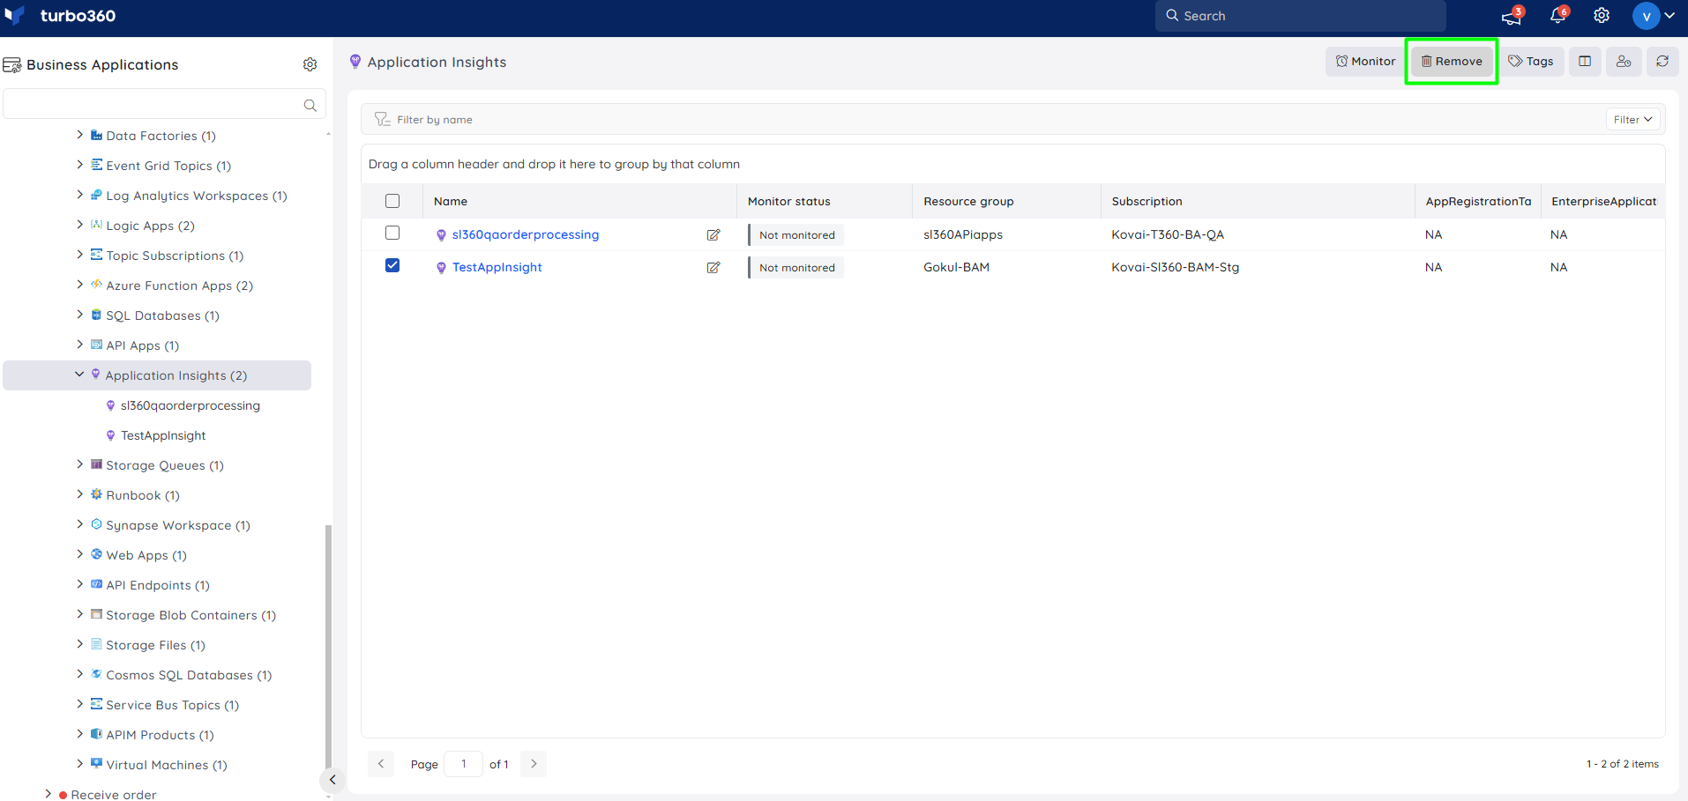Expand Azure Function Apps node

(79, 285)
